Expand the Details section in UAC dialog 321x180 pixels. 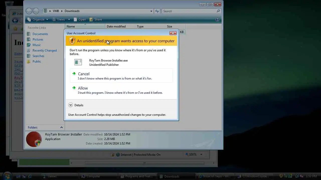coord(76,105)
